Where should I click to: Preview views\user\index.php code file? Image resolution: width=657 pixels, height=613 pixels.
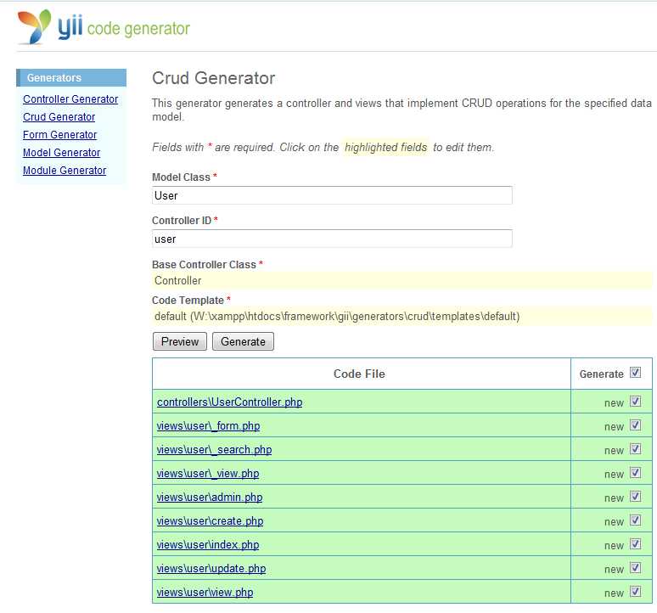(208, 545)
